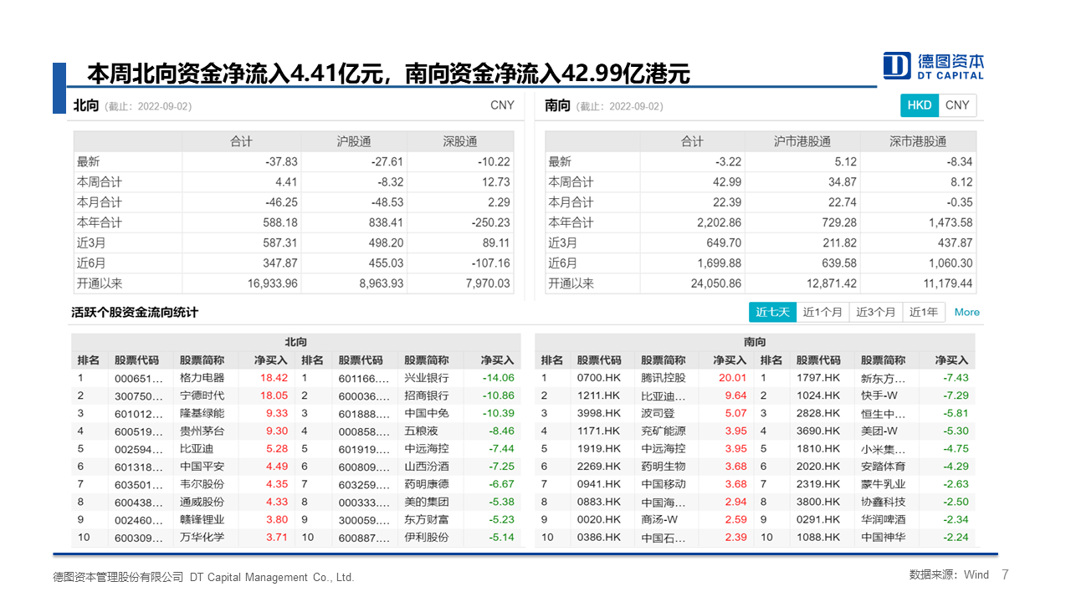Click net sell value -14.06
This screenshot has width=1071, height=602.
point(498,378)
